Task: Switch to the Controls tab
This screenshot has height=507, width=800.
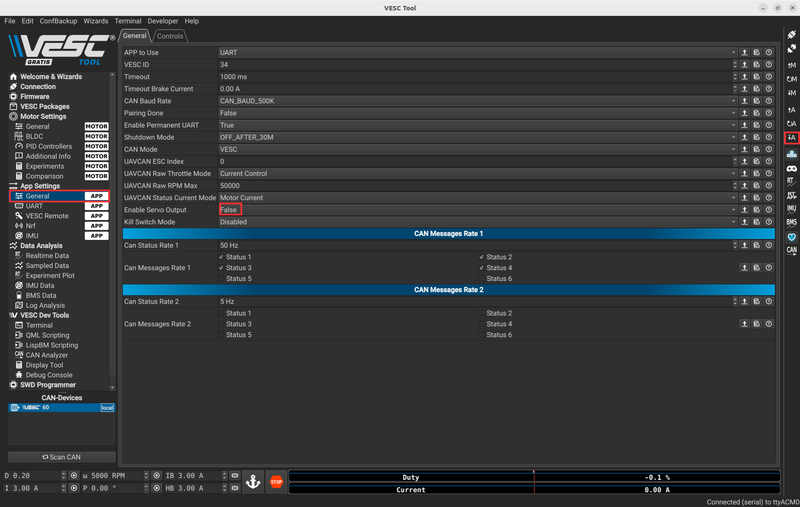Action: pos(170,36)
